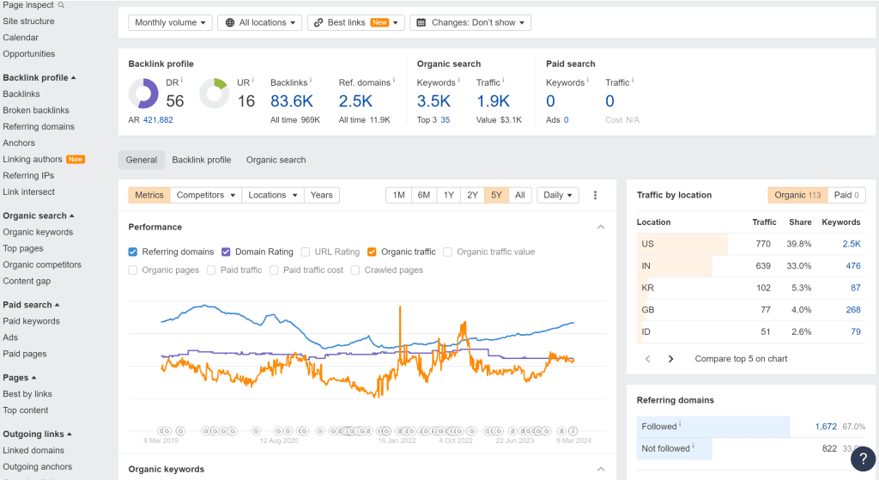Uncheck Domain Rating metric
Viewport: 879px width, 480px height.
tap(226, 252)
